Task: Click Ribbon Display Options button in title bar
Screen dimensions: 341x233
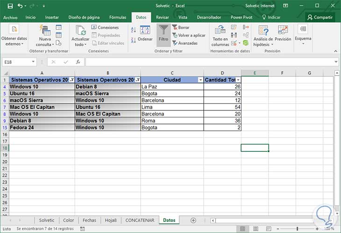Action: [285, 6]
